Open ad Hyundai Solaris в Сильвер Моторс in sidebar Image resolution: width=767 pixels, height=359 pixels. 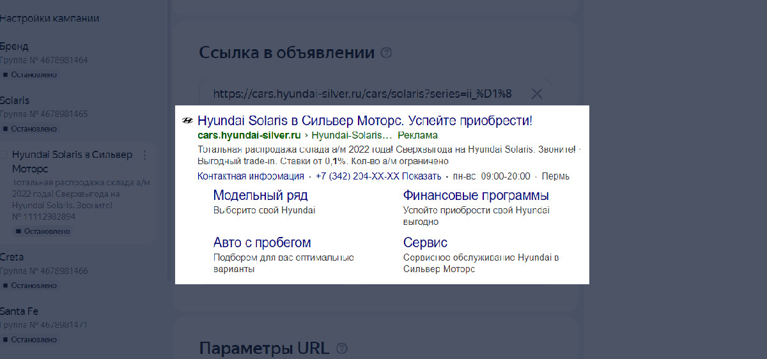pyautogui.click(x=72, y=162)
